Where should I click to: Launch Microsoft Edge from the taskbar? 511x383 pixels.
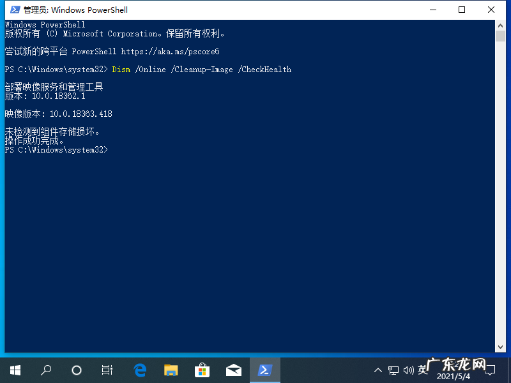click(140, 370)
